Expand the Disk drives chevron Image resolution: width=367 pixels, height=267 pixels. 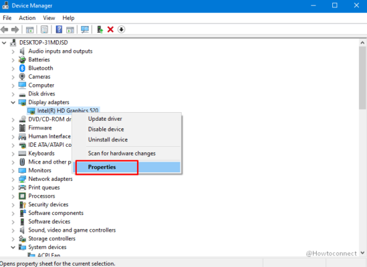click(13, 94)
